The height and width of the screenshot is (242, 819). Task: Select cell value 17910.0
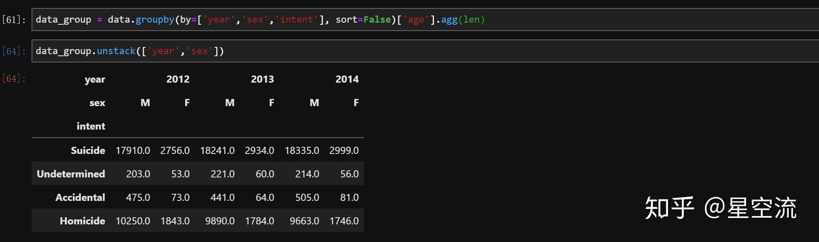point(133,151)
